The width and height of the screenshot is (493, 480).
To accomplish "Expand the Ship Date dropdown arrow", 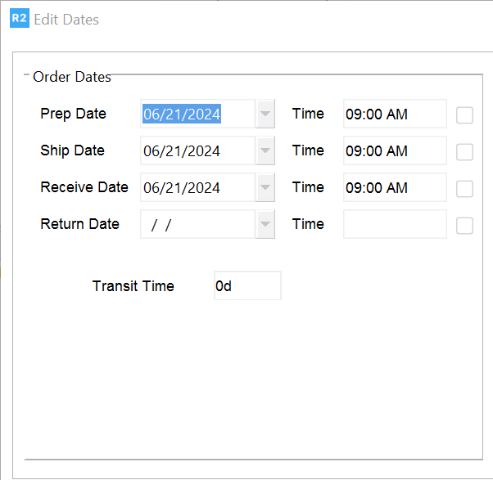I will (265, 151).
